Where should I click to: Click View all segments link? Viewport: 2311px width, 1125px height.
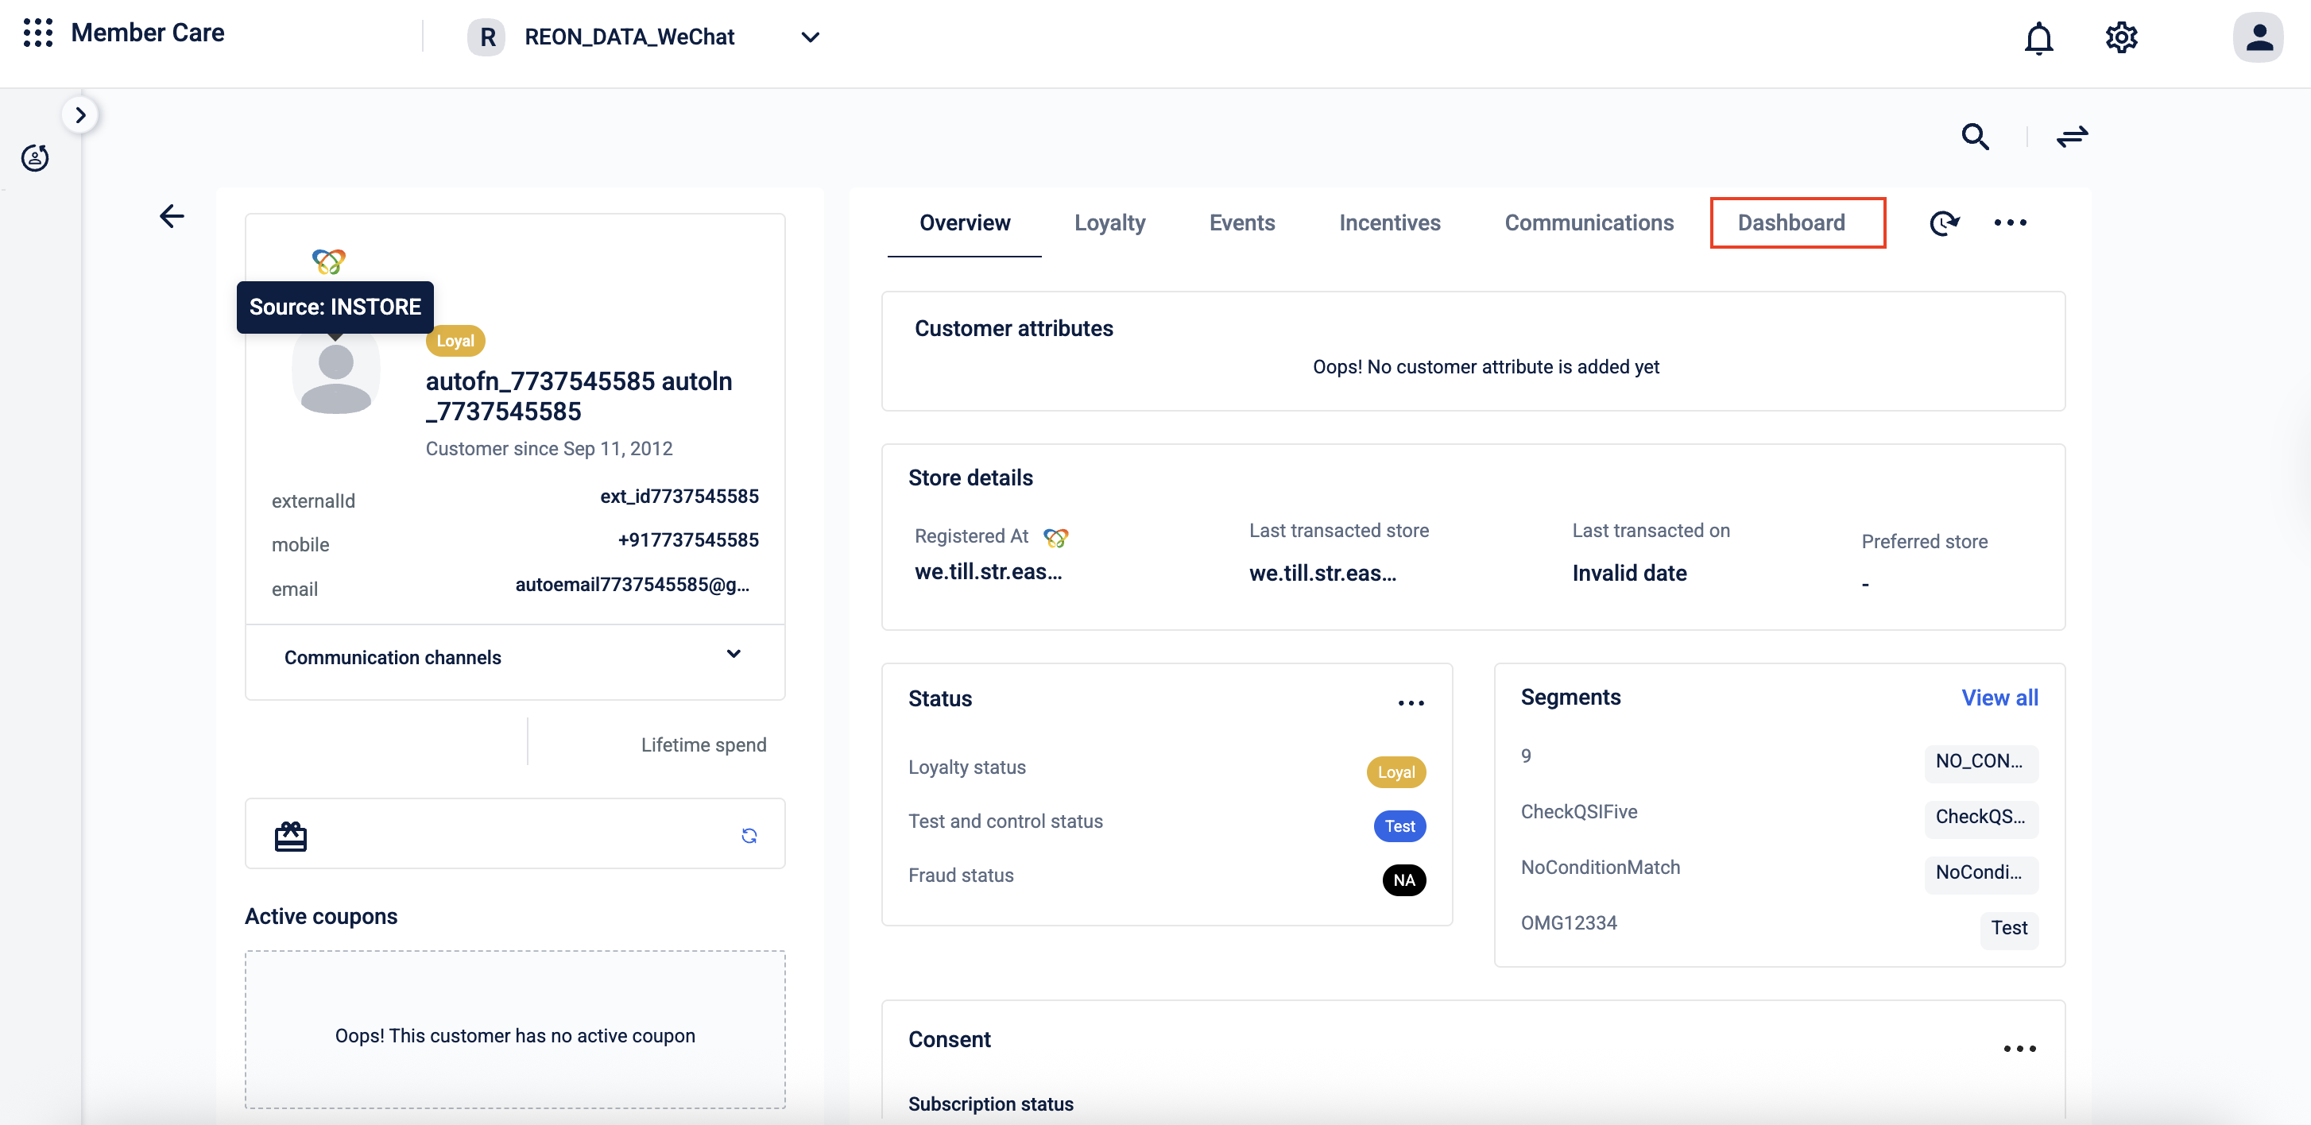tap(1999, 697)
